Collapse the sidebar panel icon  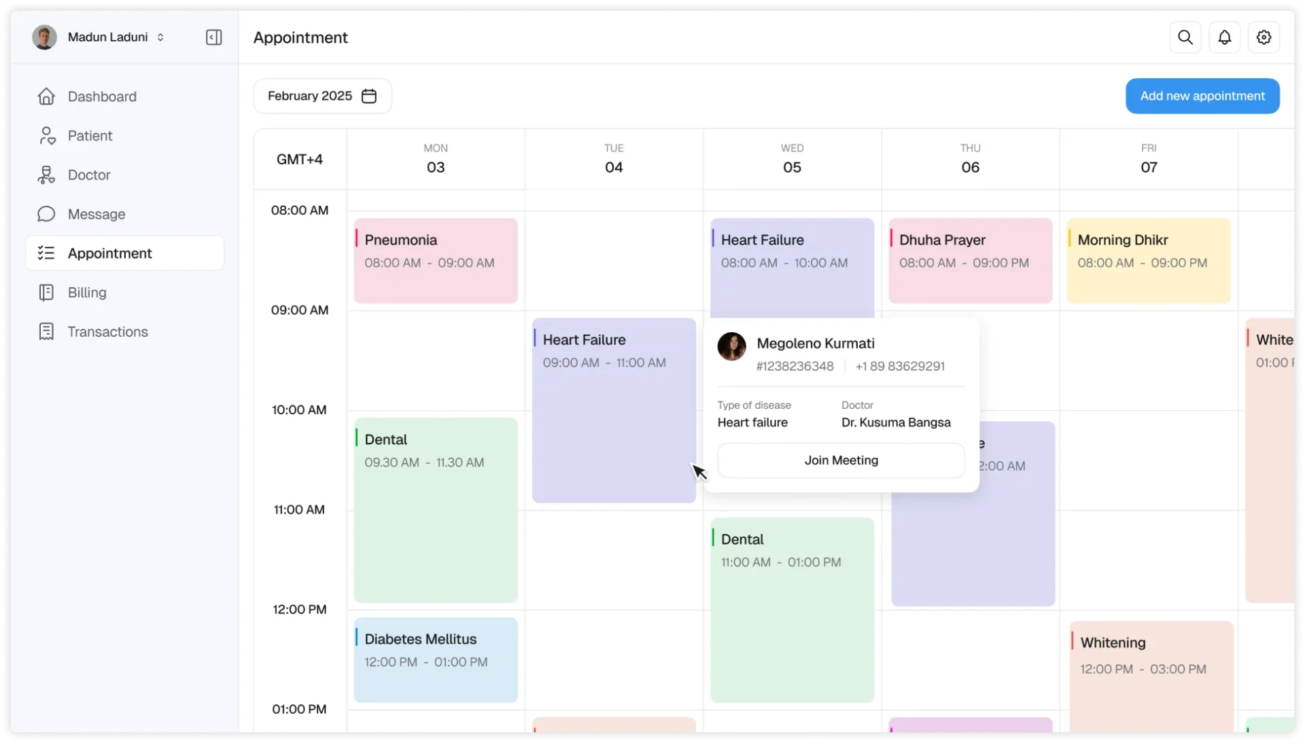tap(213, 37)
